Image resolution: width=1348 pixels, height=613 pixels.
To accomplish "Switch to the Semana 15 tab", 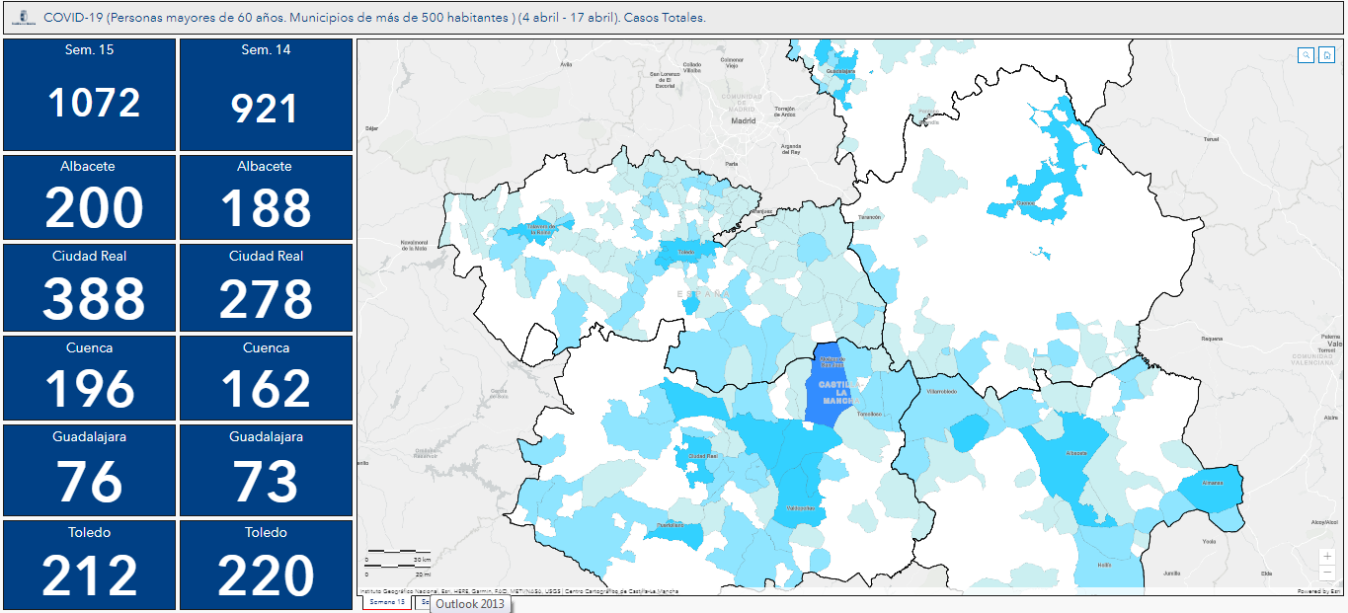I will click(x=387, y=602).
